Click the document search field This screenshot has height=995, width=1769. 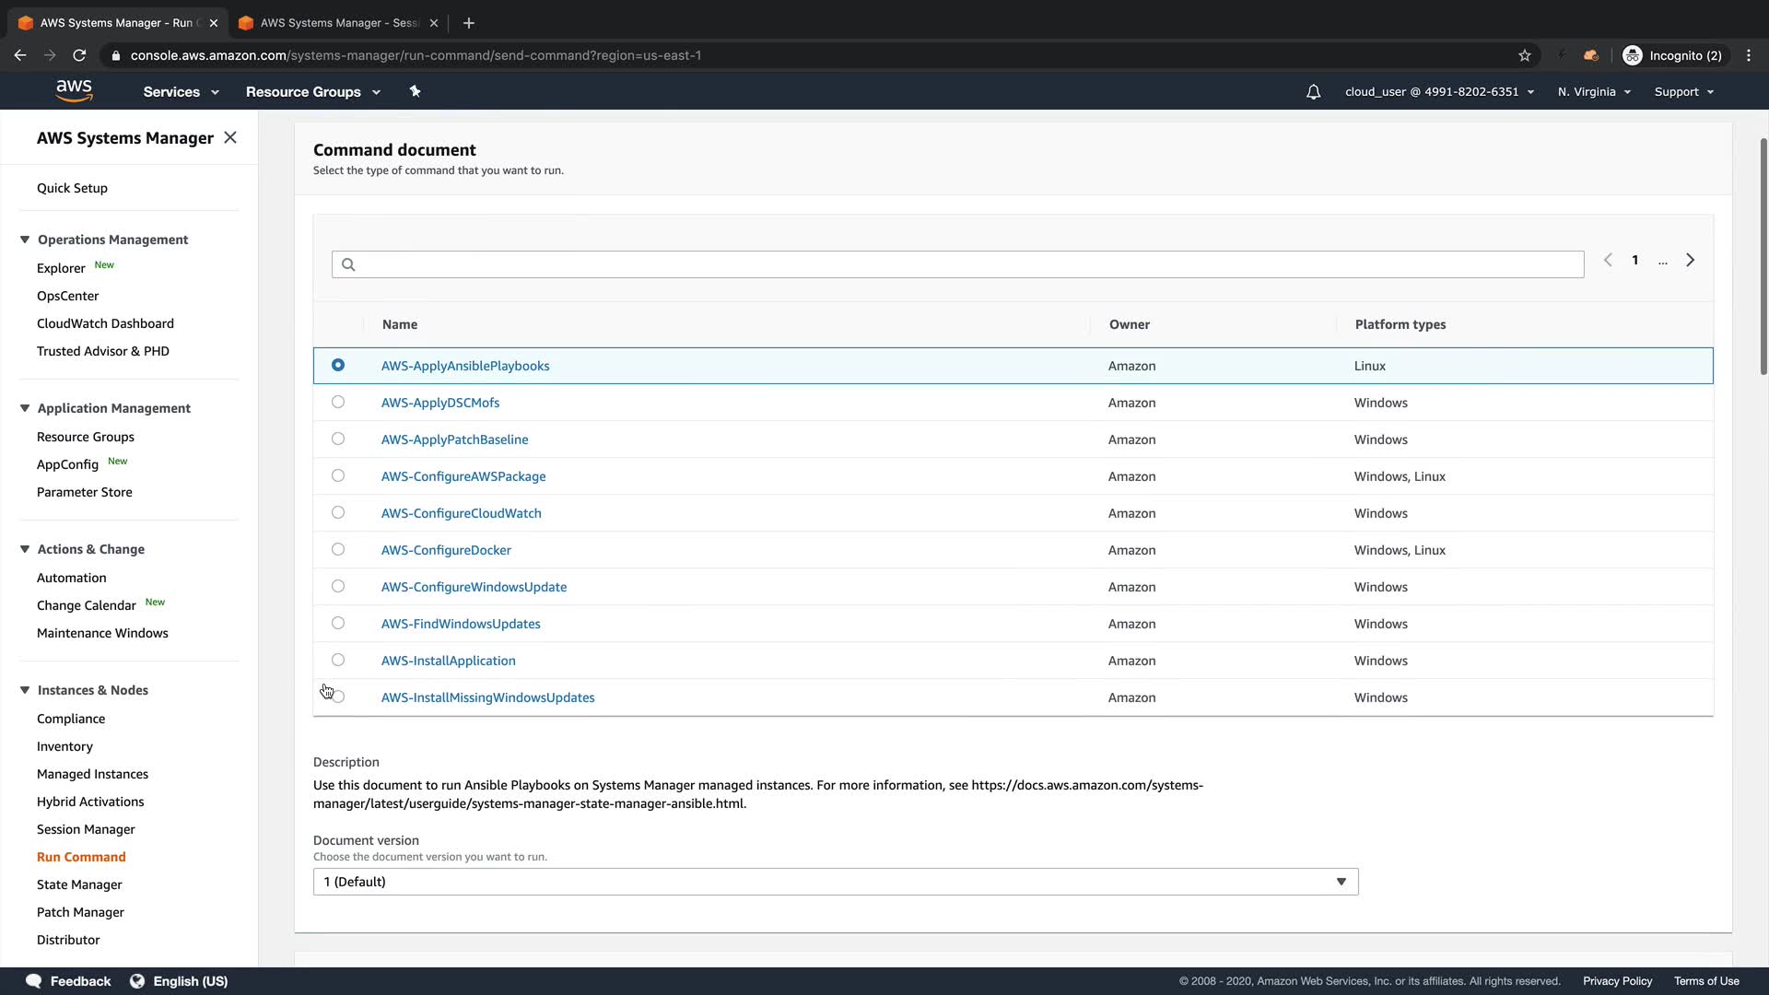[958, 264]
